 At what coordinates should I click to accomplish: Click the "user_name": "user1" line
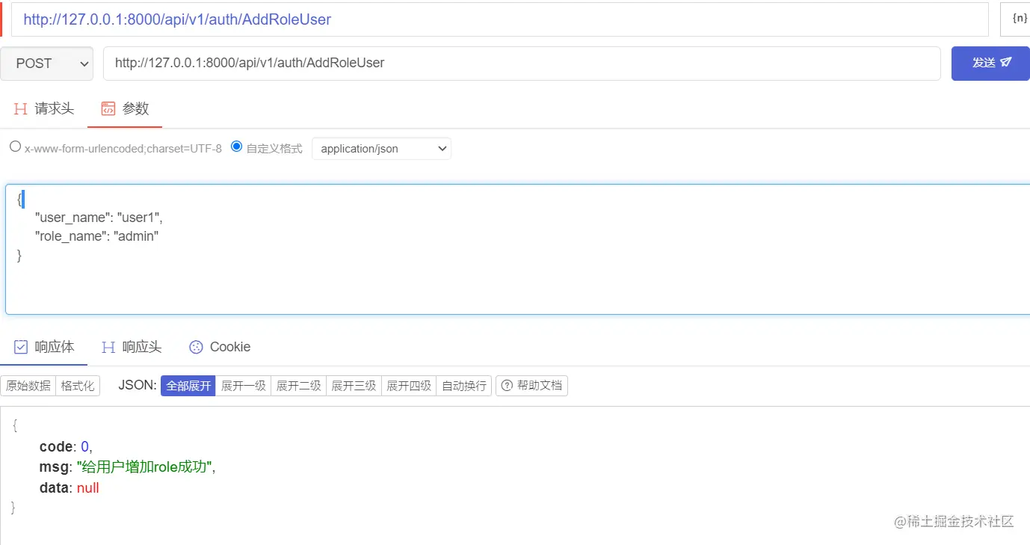99,218
